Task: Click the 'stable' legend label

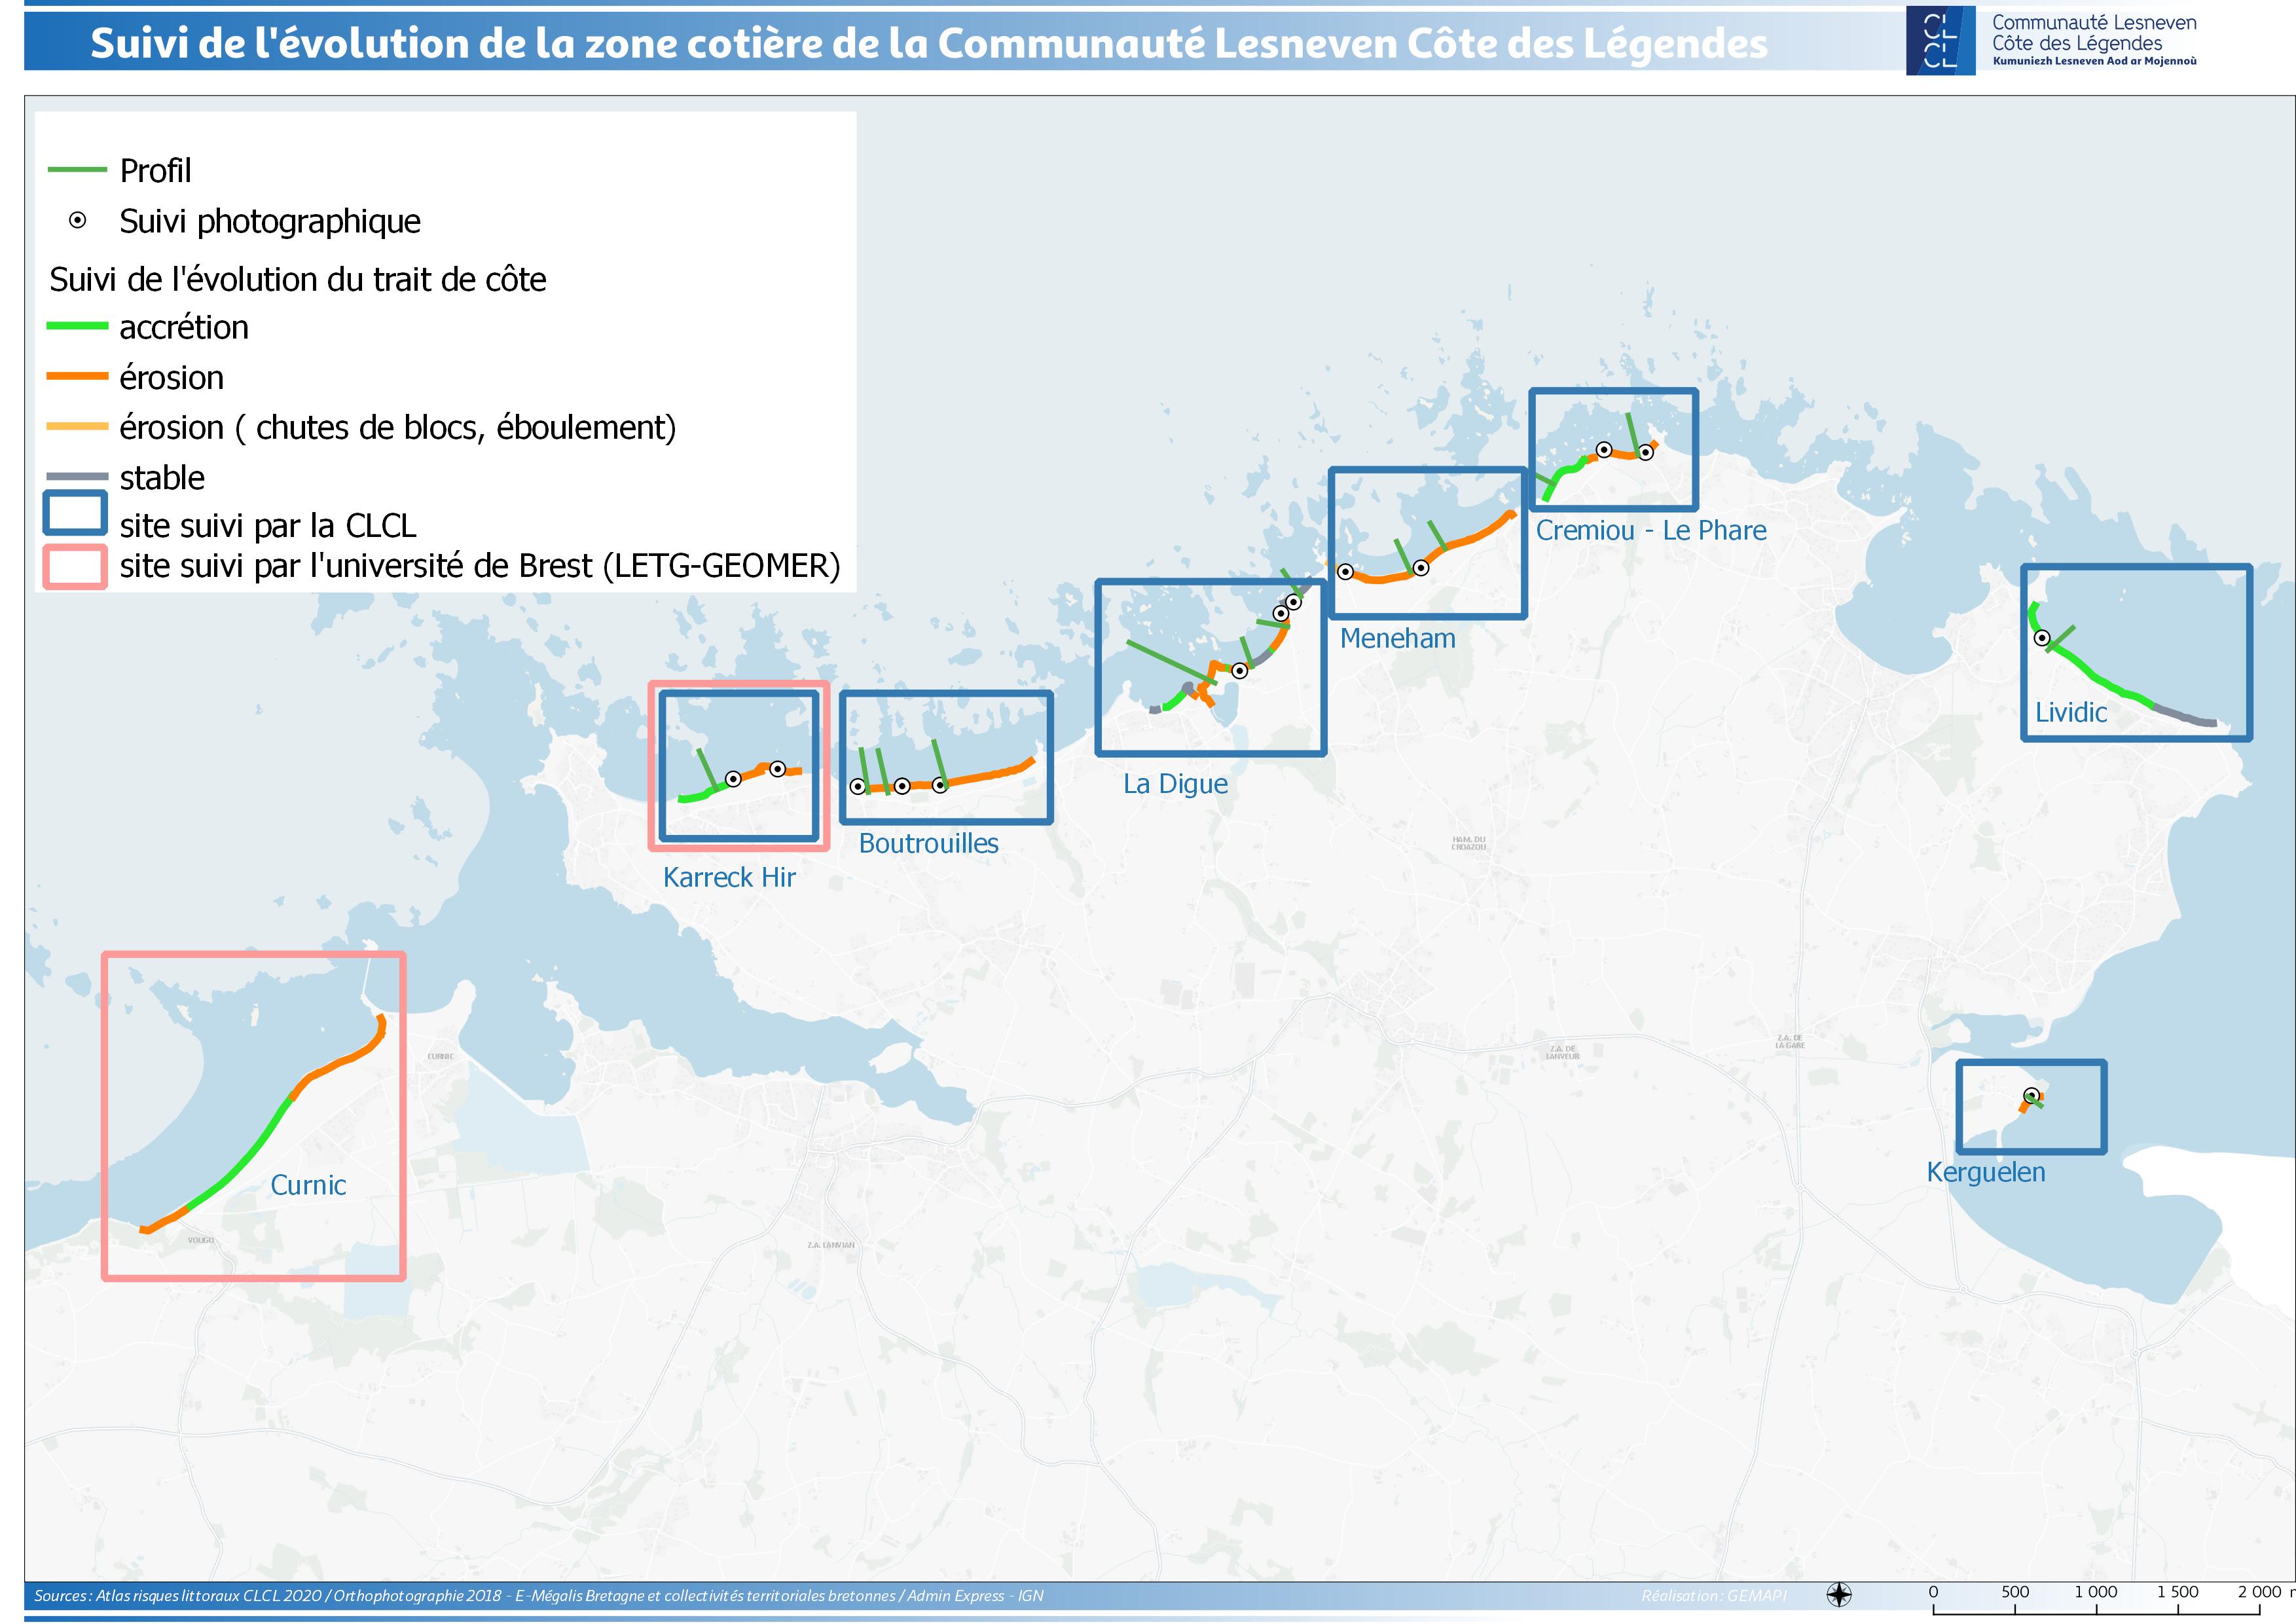Action: pyautogui.click(x=162, y=477)
